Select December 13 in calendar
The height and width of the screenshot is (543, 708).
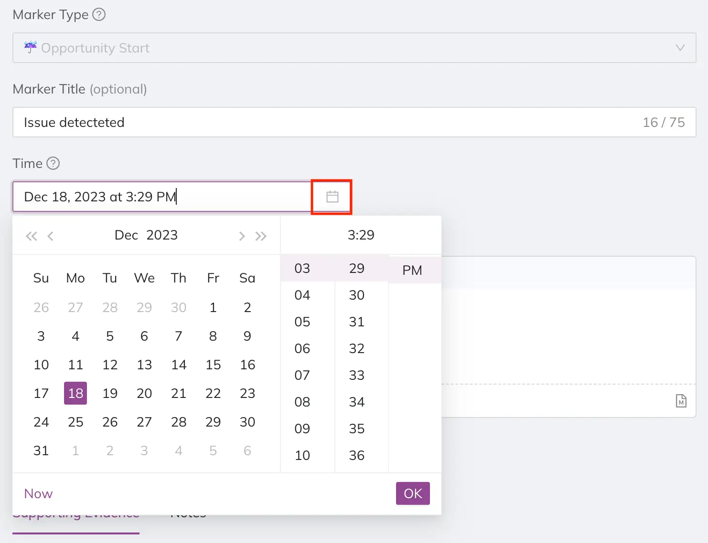coord(144,365)
